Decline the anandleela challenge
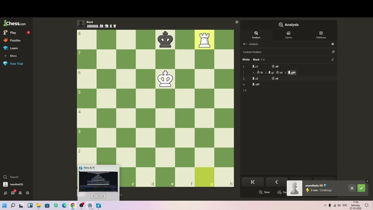 (x=352, y=188)
